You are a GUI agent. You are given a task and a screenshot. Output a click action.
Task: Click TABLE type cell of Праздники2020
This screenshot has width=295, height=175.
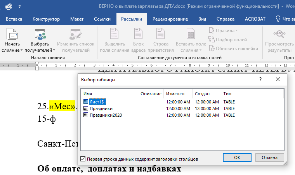[x=229, y=115]
